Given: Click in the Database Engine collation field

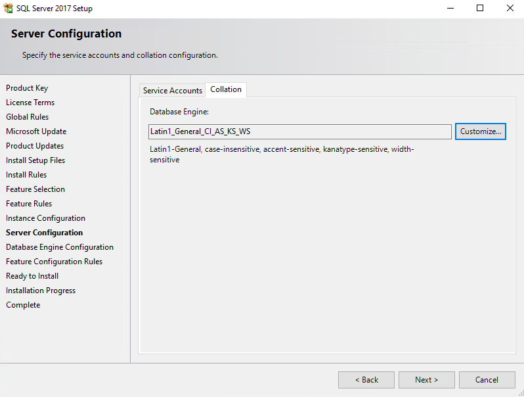Looking at the screenshot, I should (x=300, y=131).
